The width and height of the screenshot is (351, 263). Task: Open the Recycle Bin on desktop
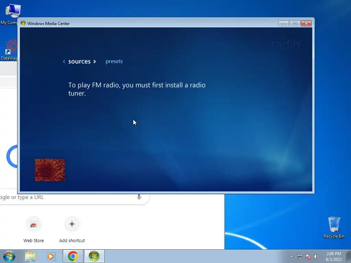pyautogui.click(x=334, y=227)
